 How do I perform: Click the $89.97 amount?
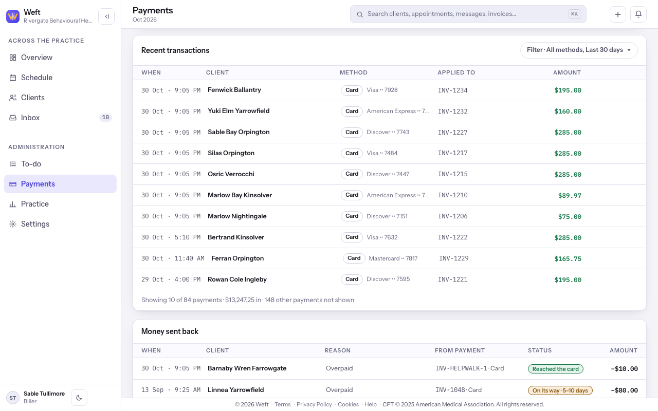click(570, 196)
